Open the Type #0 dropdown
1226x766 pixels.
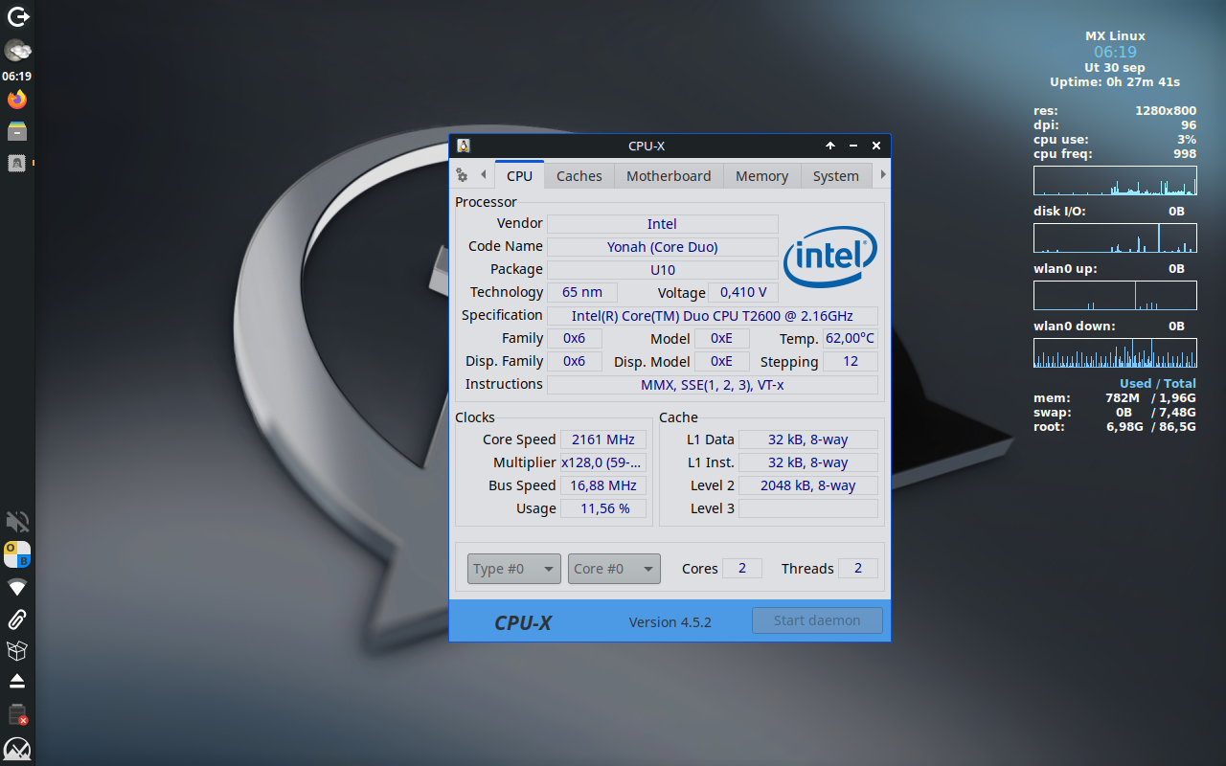[x=514, y=569]
